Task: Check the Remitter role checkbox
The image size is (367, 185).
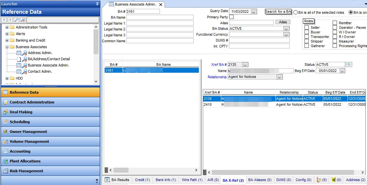Action: [335, 23]
